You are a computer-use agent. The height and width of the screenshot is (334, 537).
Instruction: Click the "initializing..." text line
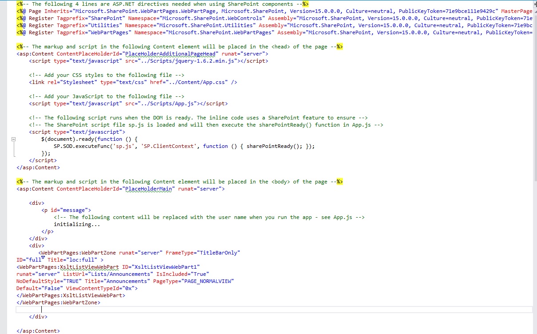(x=77, y=224)
